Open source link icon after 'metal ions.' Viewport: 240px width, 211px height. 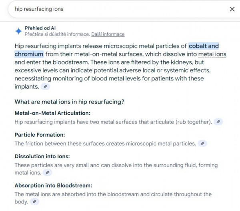(x=47, y=173)
